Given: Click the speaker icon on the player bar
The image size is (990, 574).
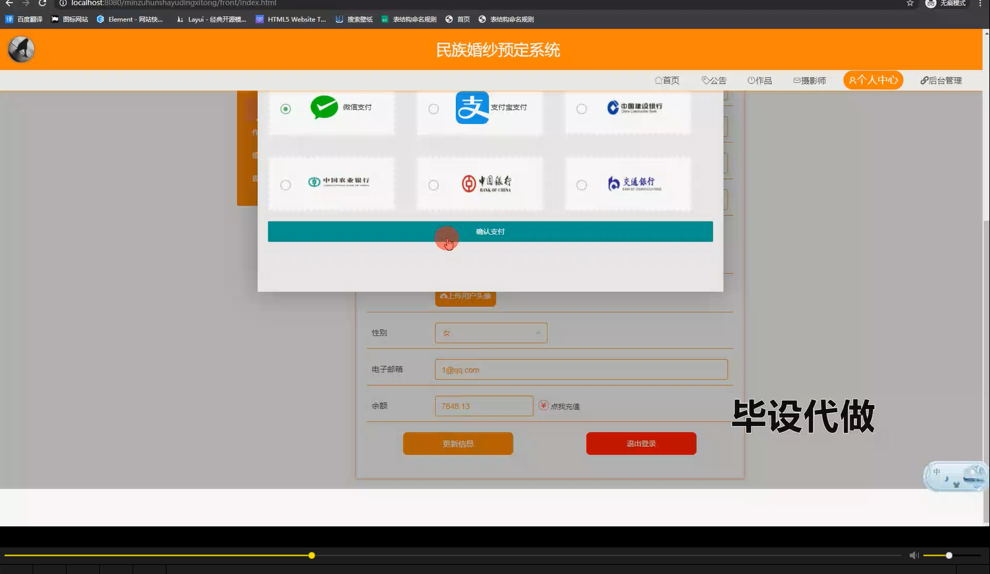Looking at the screenshot, I should coord(914,555).
